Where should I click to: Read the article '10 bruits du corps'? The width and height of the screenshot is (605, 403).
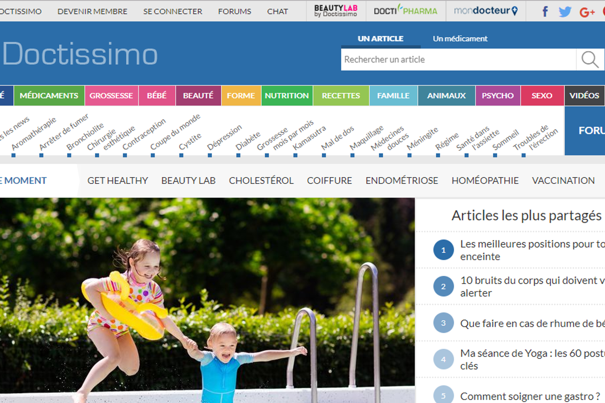(533, 286)
